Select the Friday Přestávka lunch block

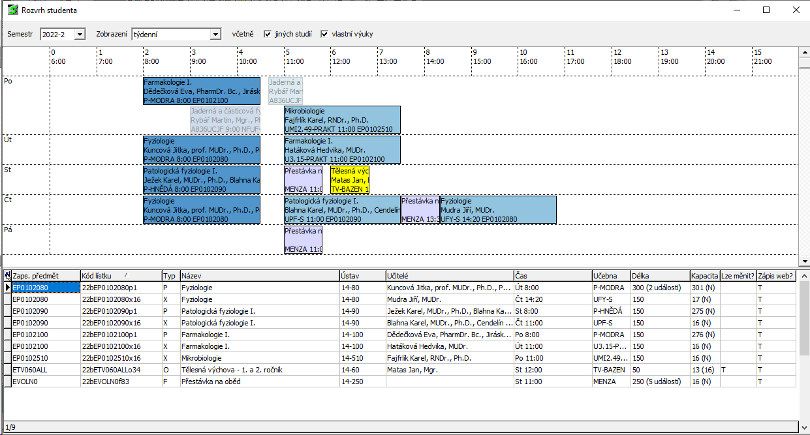[x=303, y=239]
